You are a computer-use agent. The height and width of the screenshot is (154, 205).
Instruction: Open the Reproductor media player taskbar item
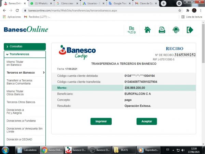pos(149,150)
